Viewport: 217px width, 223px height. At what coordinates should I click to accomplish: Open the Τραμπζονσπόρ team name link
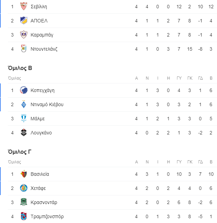[47, 216]
